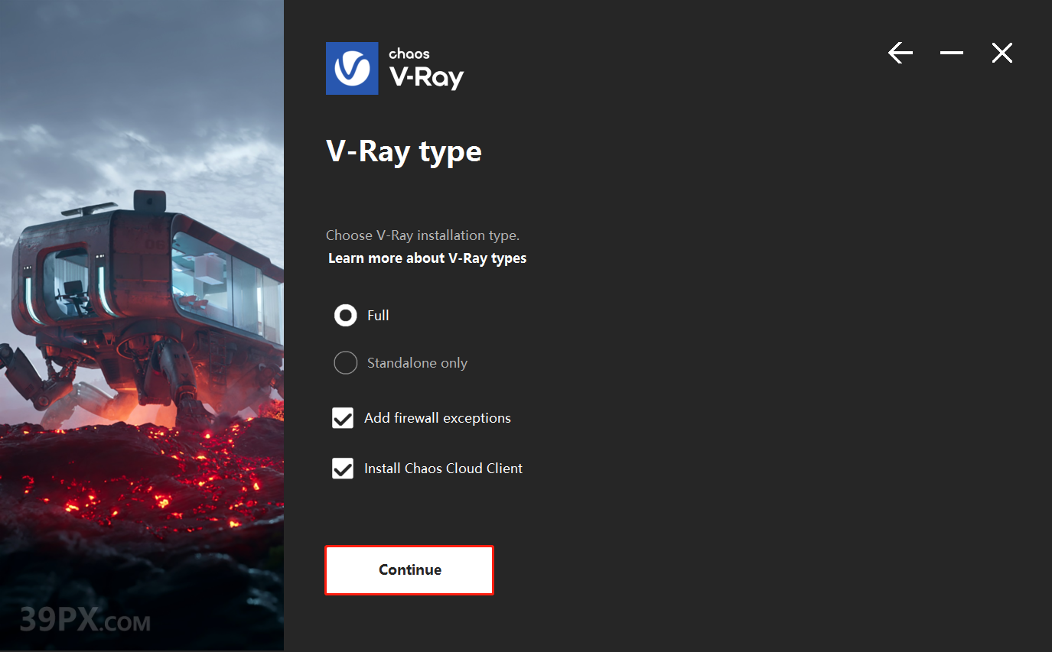The height and width of the screenshot is (652, 1052).
Task: Uncheck the Add firewall exceptions checkbox
Action: 343,418
